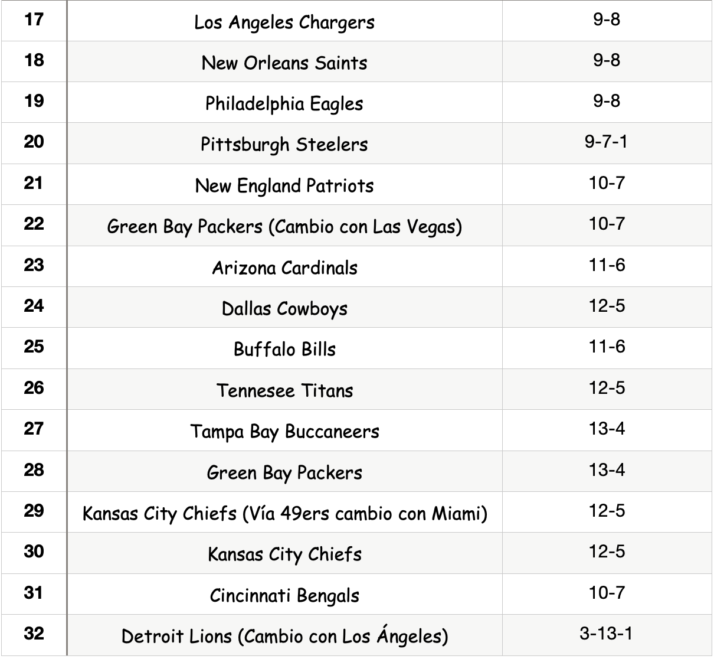Select the New Orleans Saints cell
The height and width of the screenshot is (659, 714).
click(x=284, y=63)
